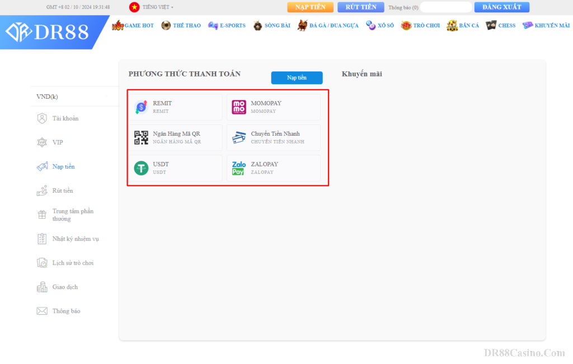Click the Khuyến Mãi ticket icon
The image size is (573, 364).
click(x=527, y=25)
